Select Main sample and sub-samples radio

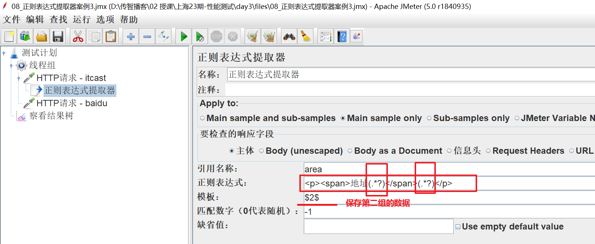[202, 118]
